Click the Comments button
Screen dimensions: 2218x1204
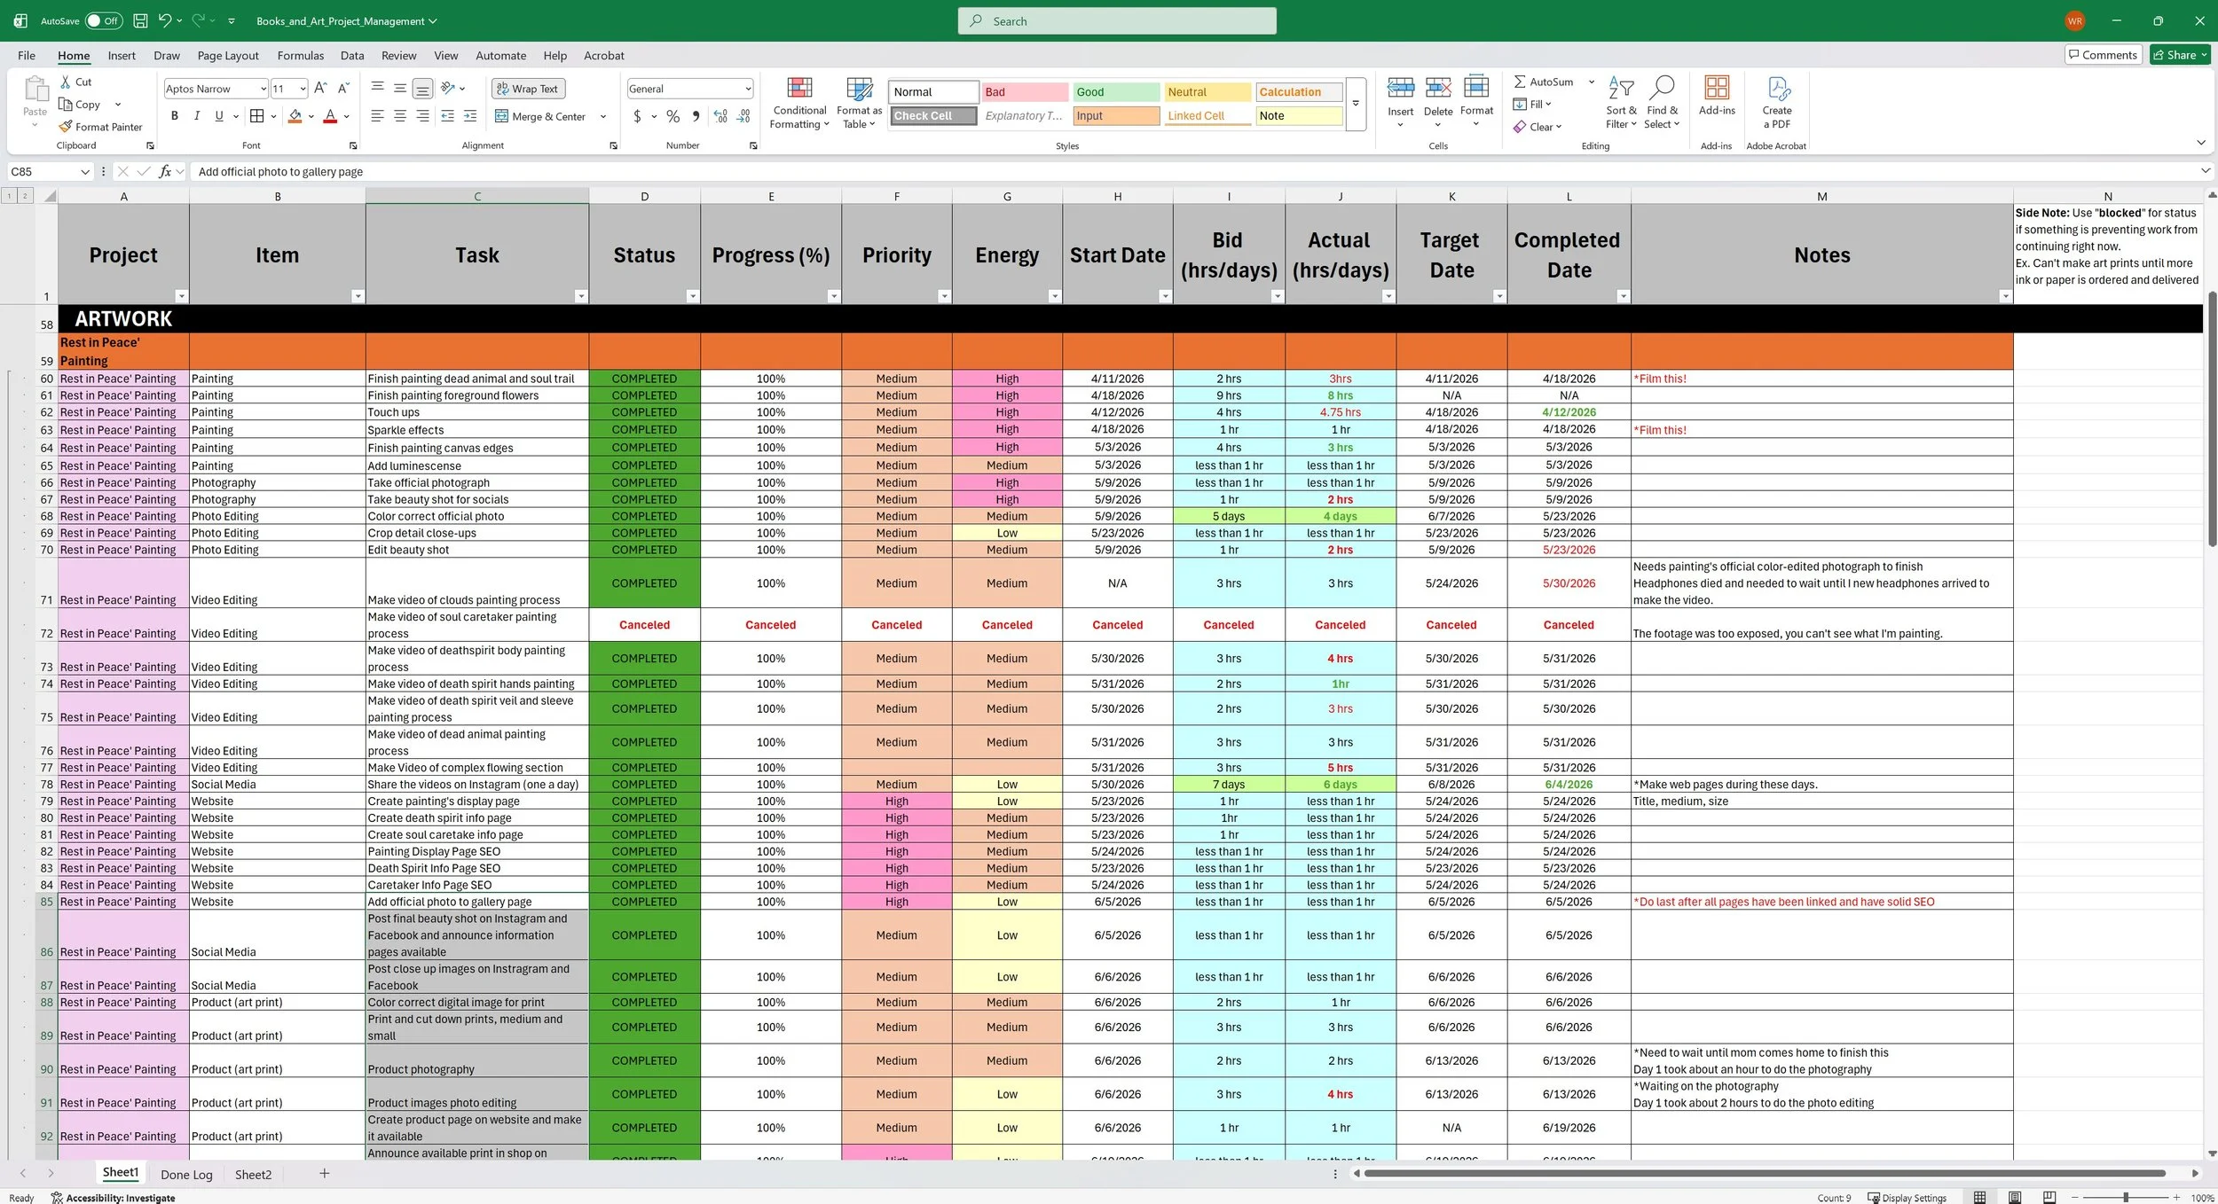point(2103,54)
